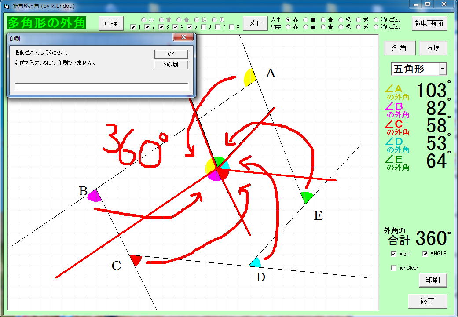Enable checkbox 6
458x317 pixels.
pyautogui.click(x=203, y=27)
